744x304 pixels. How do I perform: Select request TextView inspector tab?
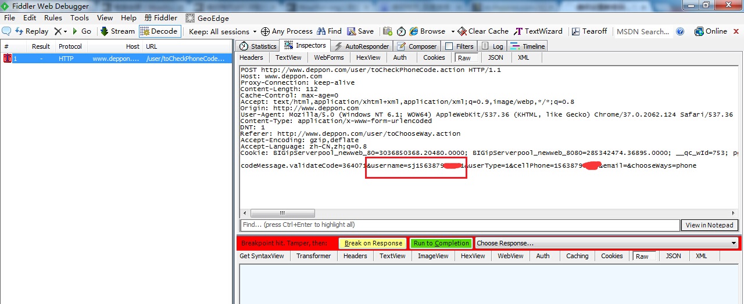tap(288, 57)
